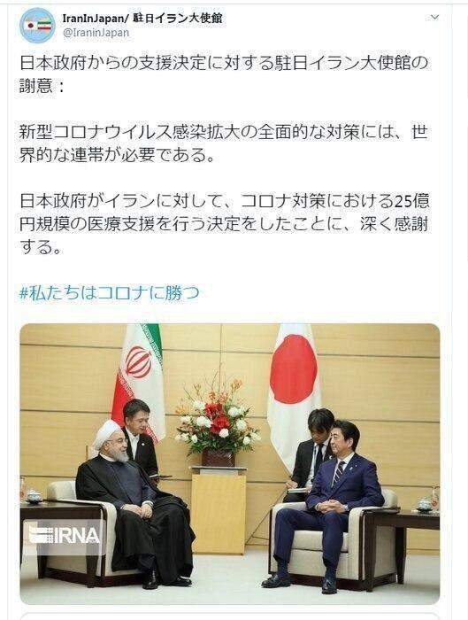Open the IranInJapan profile avatar

click(37, 26)
